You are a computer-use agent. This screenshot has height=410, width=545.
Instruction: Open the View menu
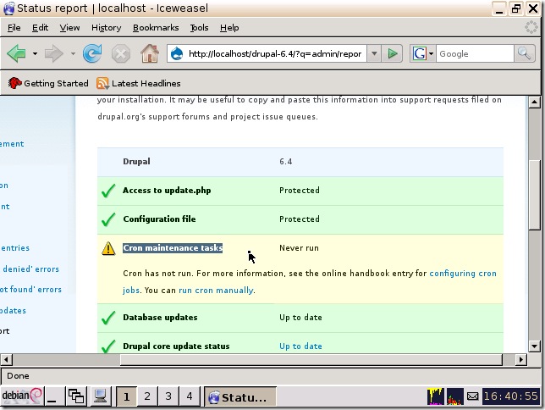tap(69, 27)
